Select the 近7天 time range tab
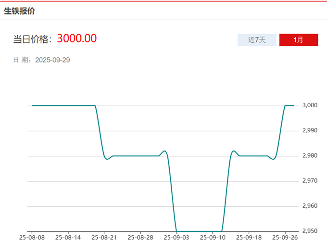This screenshot has height=241, width=327. (257, 40)
